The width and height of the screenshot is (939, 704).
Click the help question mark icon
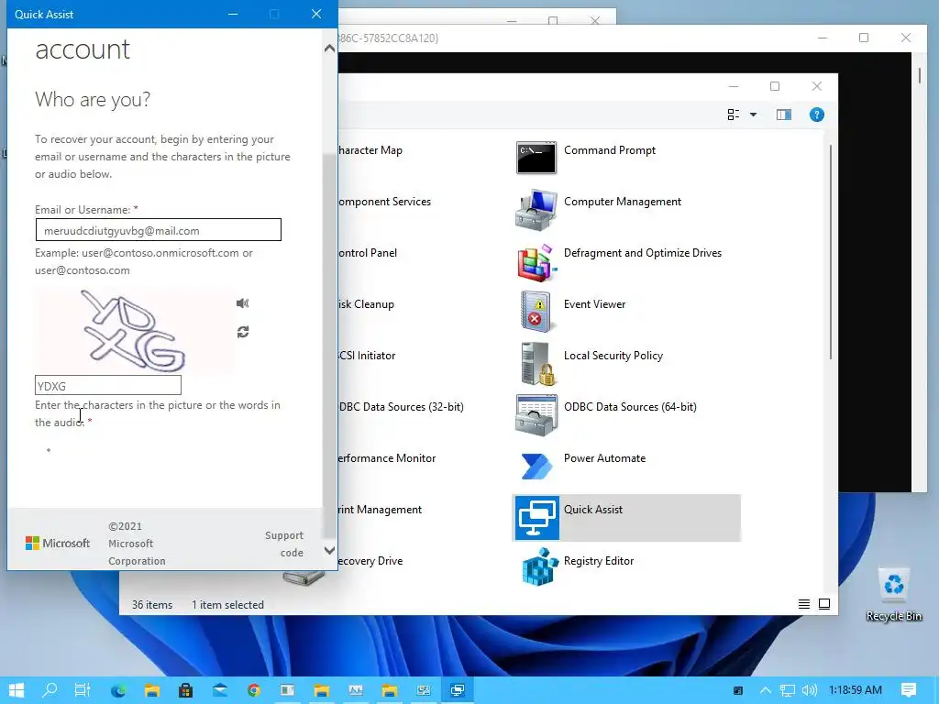pyautogui.click(x=816, y=115)
